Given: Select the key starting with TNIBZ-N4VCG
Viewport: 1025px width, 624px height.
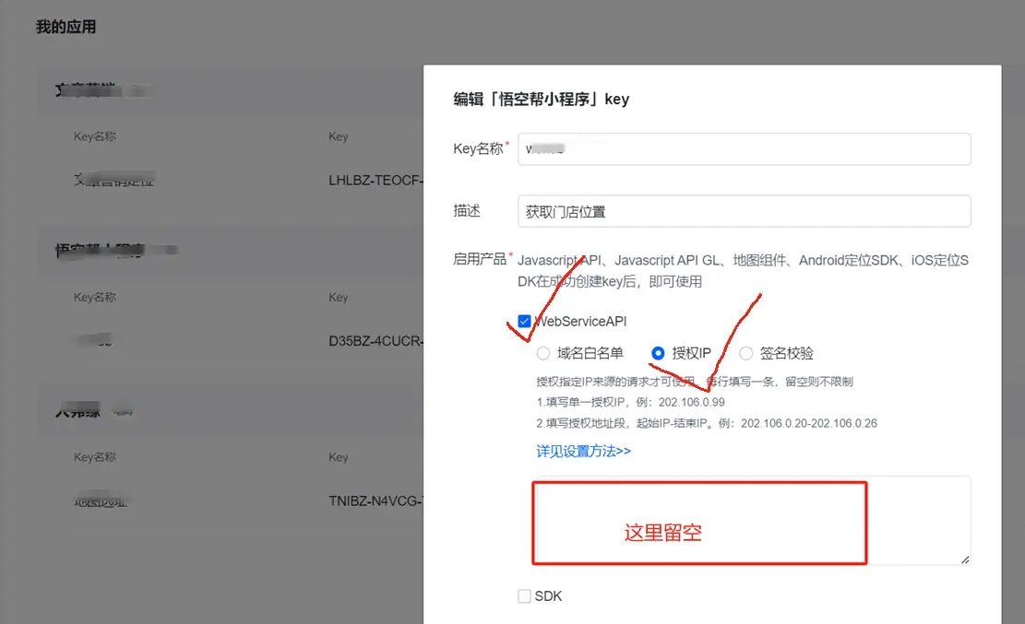Looking at the screenshot, I should [375, 501].
